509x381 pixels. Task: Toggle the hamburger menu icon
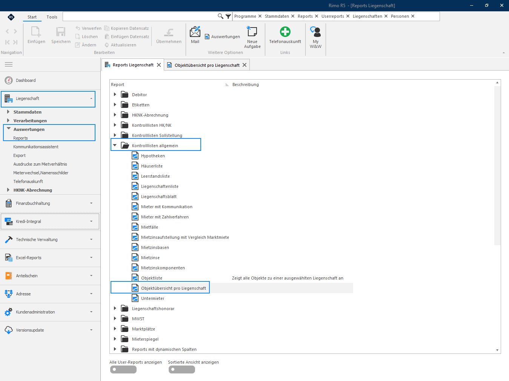click(x=9, y=65)
